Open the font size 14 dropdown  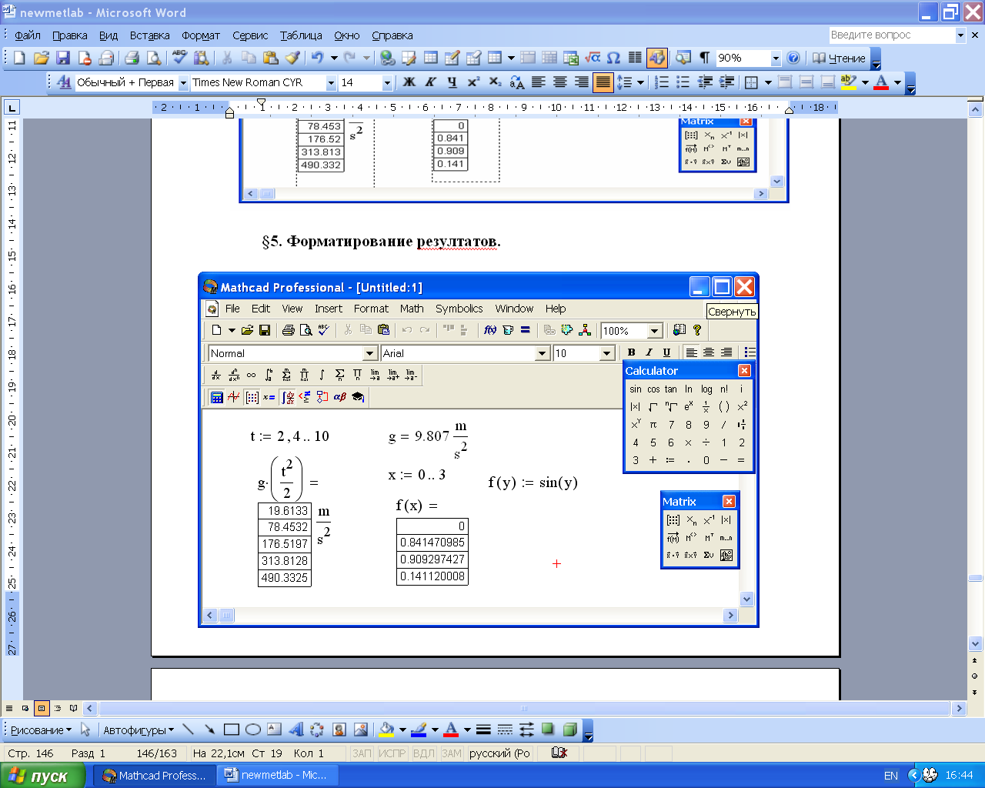(387, 83)
